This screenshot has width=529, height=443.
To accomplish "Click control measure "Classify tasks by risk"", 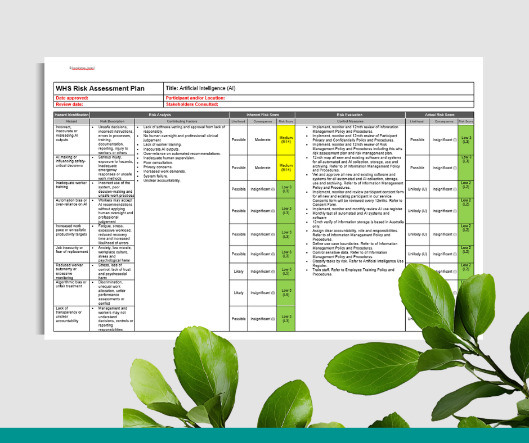I will (357, 263).
